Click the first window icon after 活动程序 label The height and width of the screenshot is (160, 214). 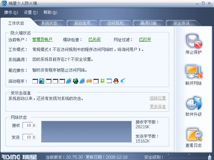(x=35, y=81)
